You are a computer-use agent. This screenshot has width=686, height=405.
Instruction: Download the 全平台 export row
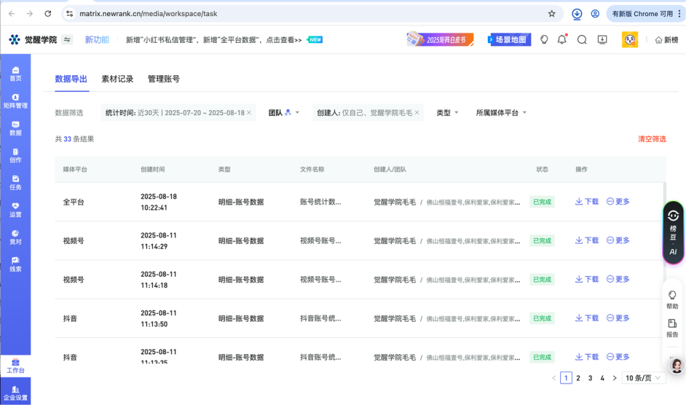[587, 201]
